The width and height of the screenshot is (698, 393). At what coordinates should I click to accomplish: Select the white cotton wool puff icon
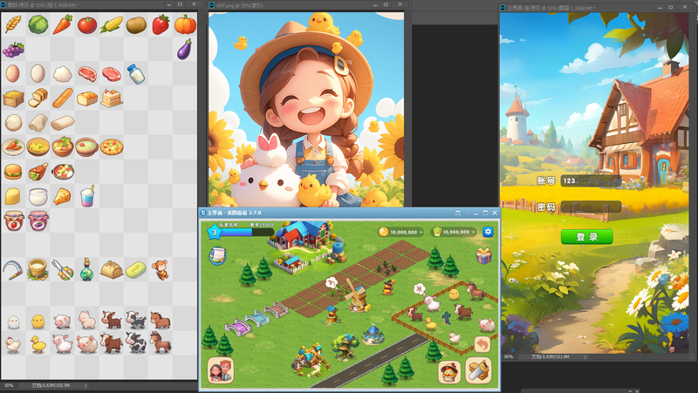click(62, 74)
